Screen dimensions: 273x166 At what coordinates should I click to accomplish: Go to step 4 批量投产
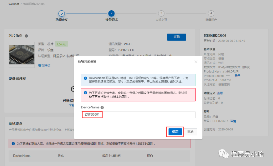pos(211,13)
